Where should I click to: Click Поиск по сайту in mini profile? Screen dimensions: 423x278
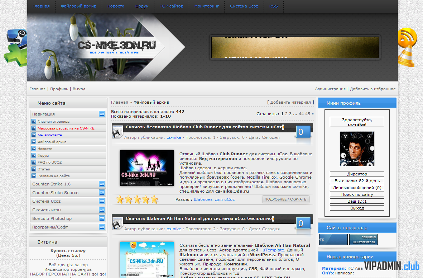tap(357, 194)
